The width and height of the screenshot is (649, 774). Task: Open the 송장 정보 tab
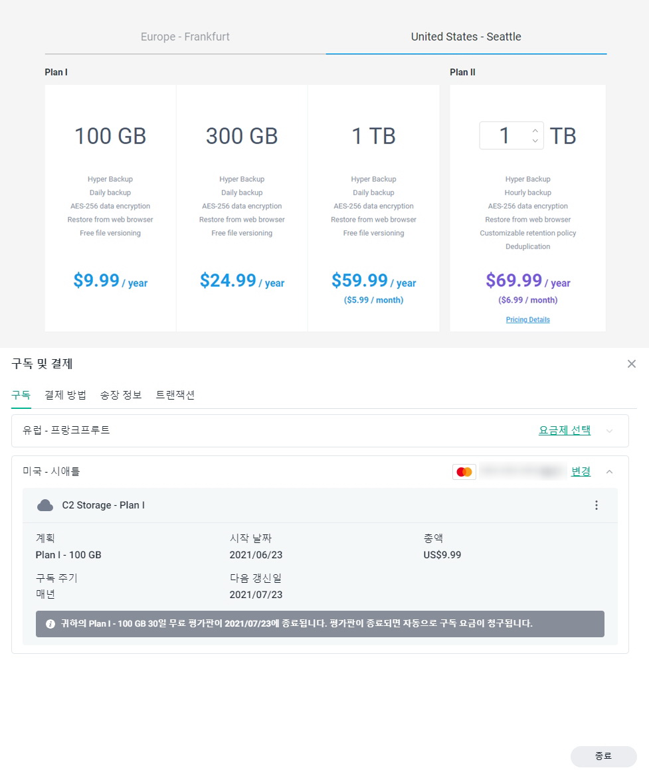tap(121, 395)
